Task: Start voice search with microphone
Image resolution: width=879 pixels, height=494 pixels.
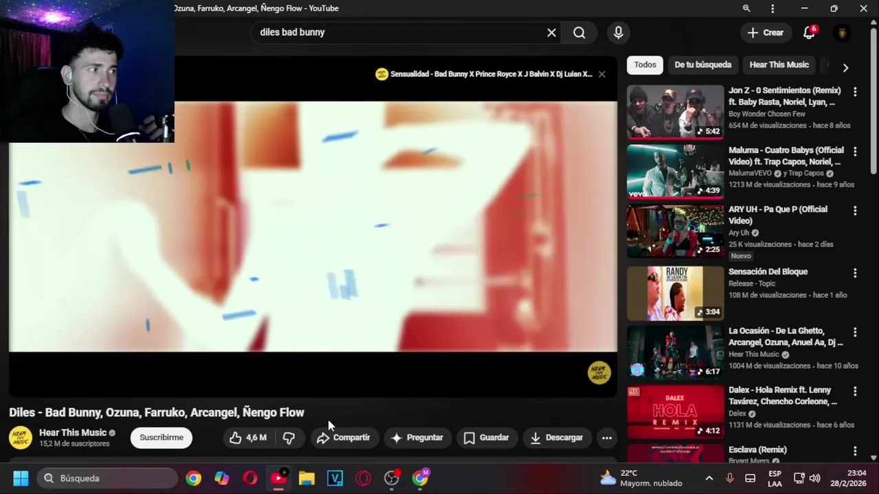Action: pyautogui.click(x=618, y=32)
